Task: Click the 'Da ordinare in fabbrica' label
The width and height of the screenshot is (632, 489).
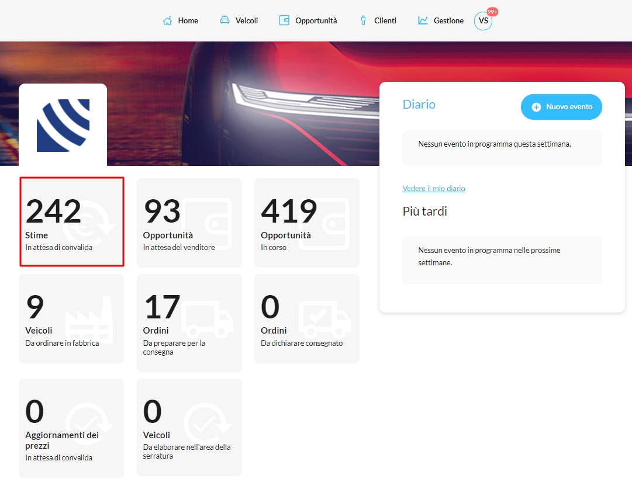Action: tap(62, 343)
